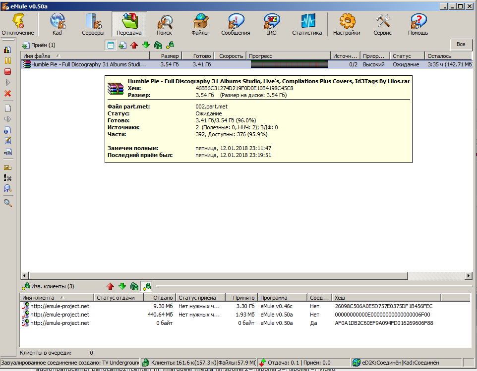Image resolution: width=477 pixels, height=371 pixels.
Task: Select the Humble Pie download row
Action: coord(246,64)
